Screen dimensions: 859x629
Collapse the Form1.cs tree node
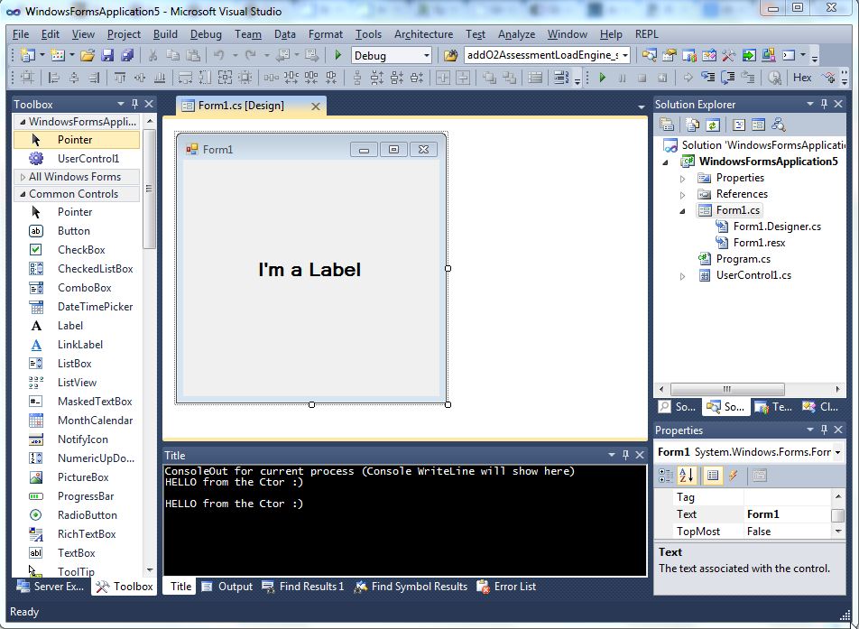click(x=682, y=211)
